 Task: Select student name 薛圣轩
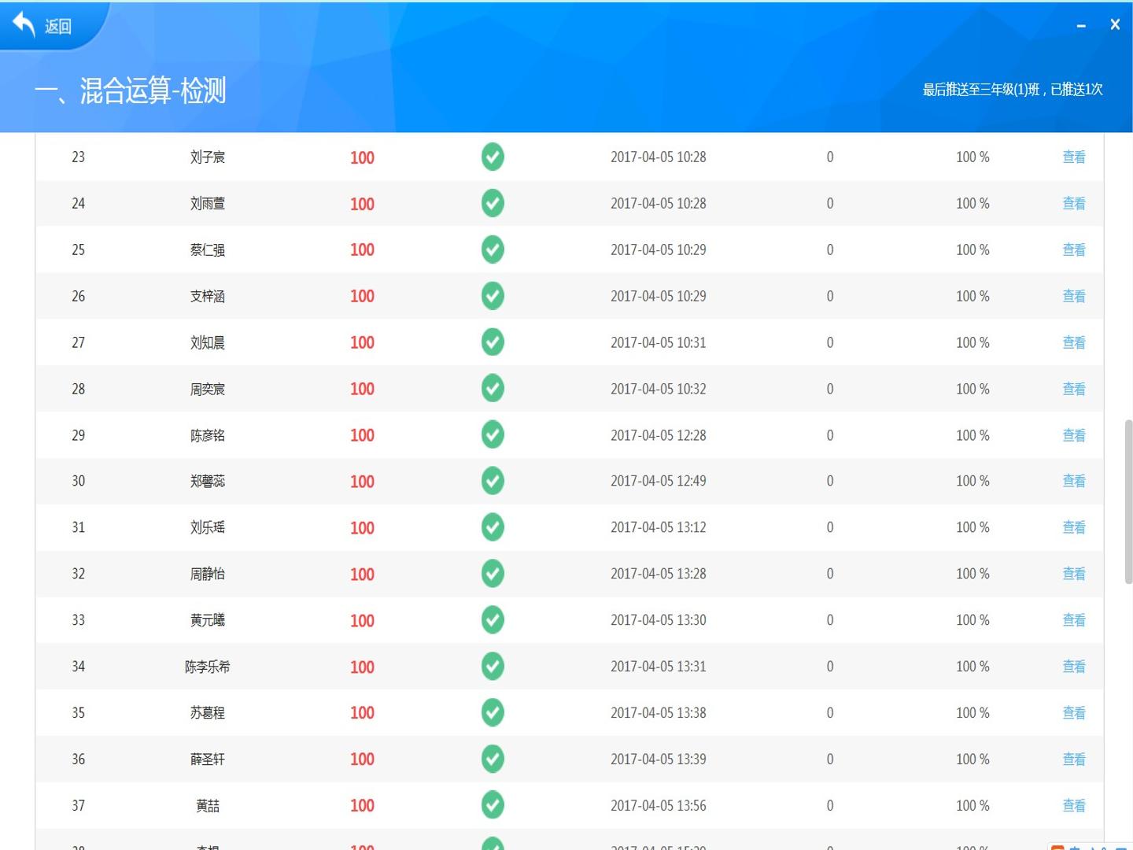[x=208, y=760]
